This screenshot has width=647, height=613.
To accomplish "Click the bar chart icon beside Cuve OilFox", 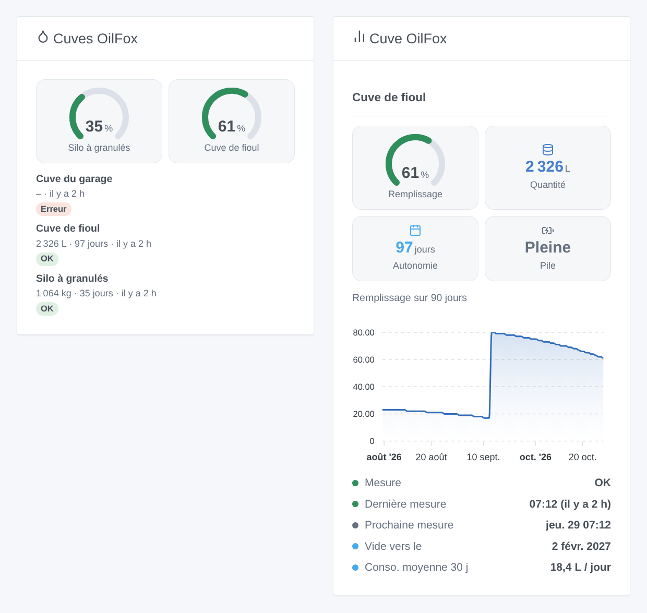I will tap(359, 37).
